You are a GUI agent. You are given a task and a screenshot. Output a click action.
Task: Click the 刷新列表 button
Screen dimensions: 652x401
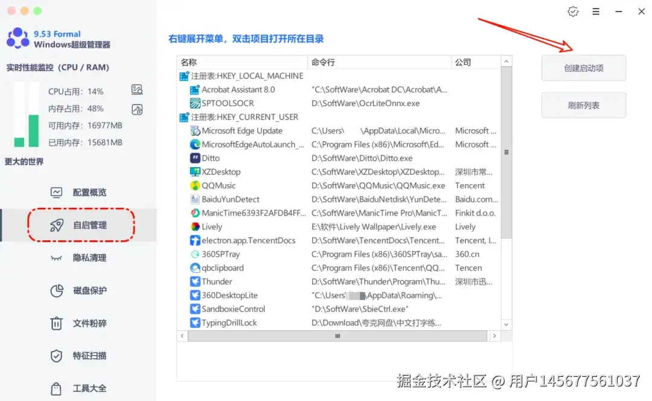pyautogui.click(x=583, y=105)
